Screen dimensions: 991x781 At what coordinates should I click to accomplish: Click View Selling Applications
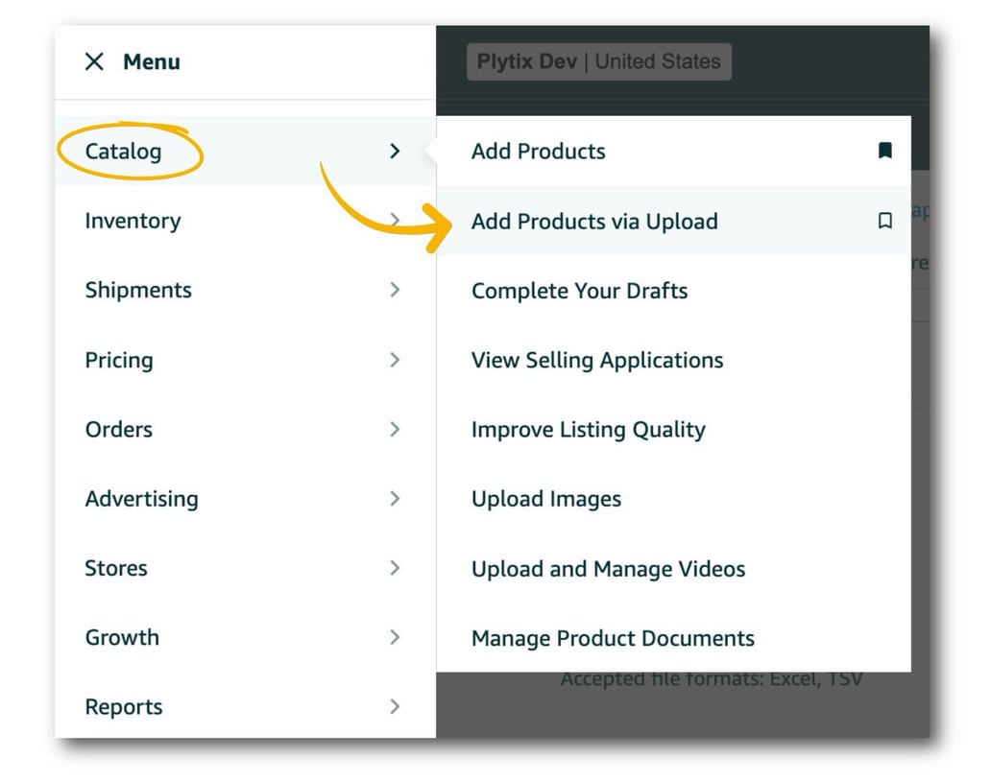(597, 360)
